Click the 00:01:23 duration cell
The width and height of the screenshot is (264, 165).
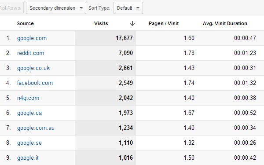pyautogui.click(x=245, y=53)
